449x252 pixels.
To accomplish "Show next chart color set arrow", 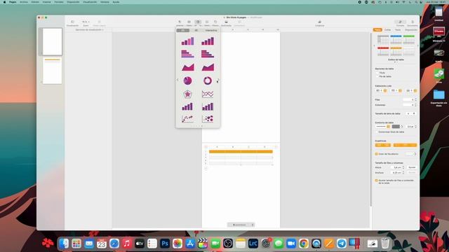I will (x=218, y=80).
